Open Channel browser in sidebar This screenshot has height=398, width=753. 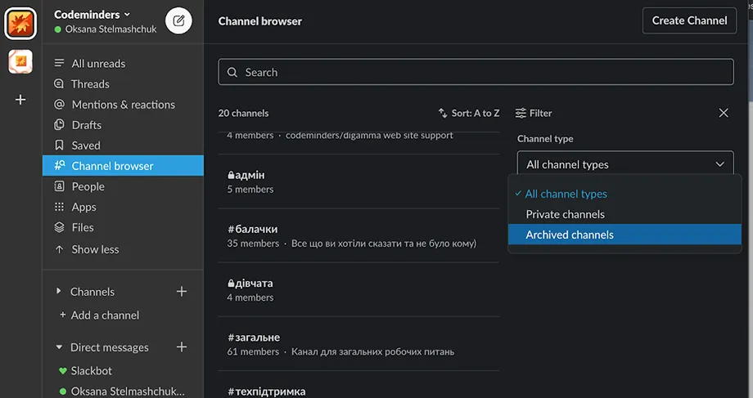(123, 165)
